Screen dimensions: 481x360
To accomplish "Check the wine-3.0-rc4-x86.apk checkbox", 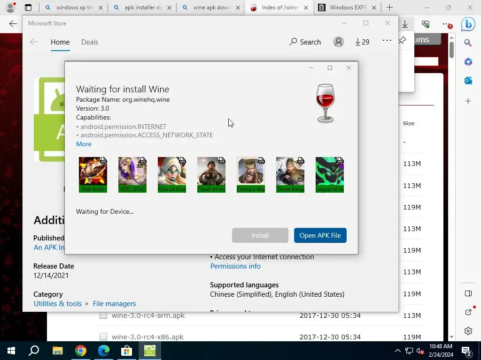I will [x=103, y=337].
